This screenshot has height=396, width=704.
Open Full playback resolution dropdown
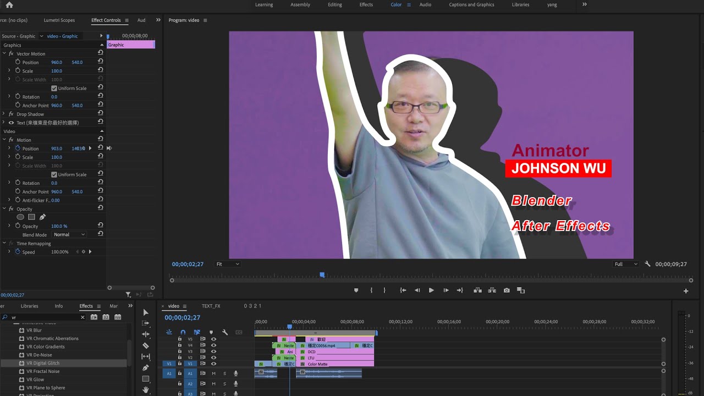click(x=626, y=264)
